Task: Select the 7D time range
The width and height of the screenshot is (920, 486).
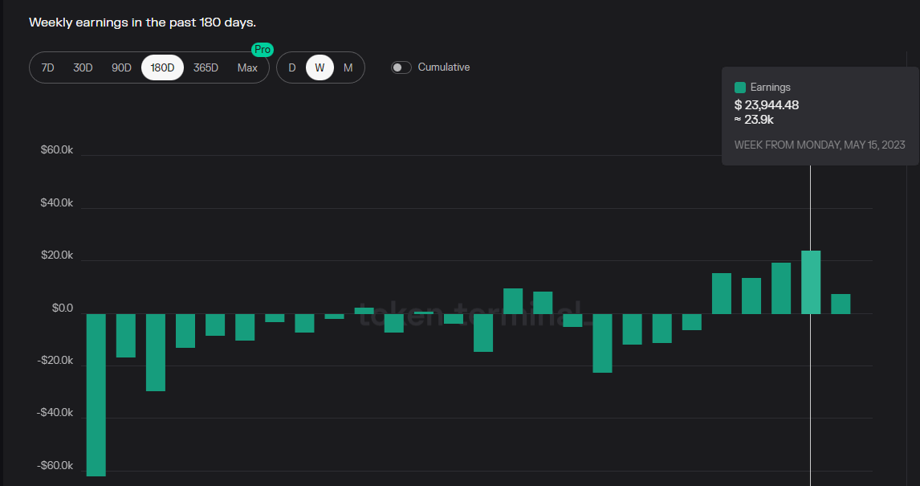Action: 47,67
